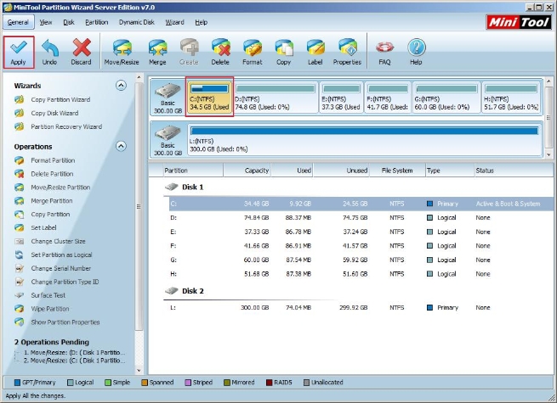Launch Copy Partition Wizard

(x=60, y=99)
